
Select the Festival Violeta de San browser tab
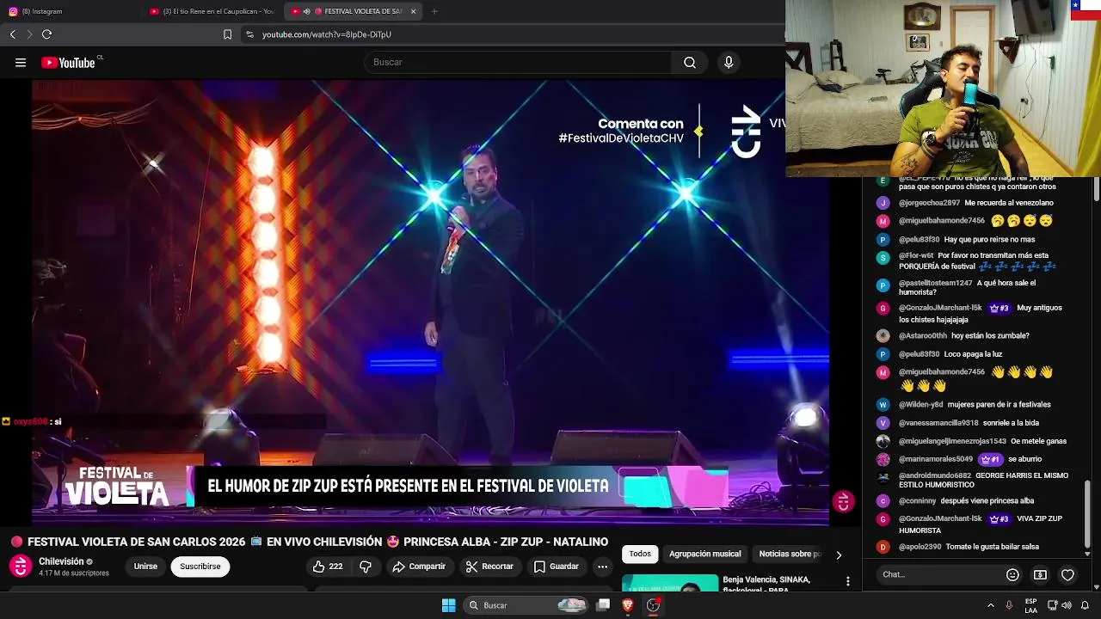pos(353,11)
